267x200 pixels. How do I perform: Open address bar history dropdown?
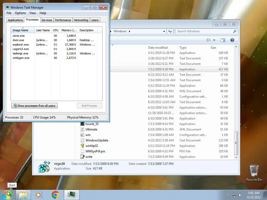[x=164, y=31]
